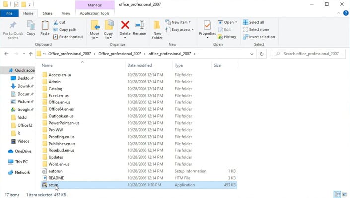Go back with the back arrow
The width and height of the screenshot is (350, 198).
[6, 54]
